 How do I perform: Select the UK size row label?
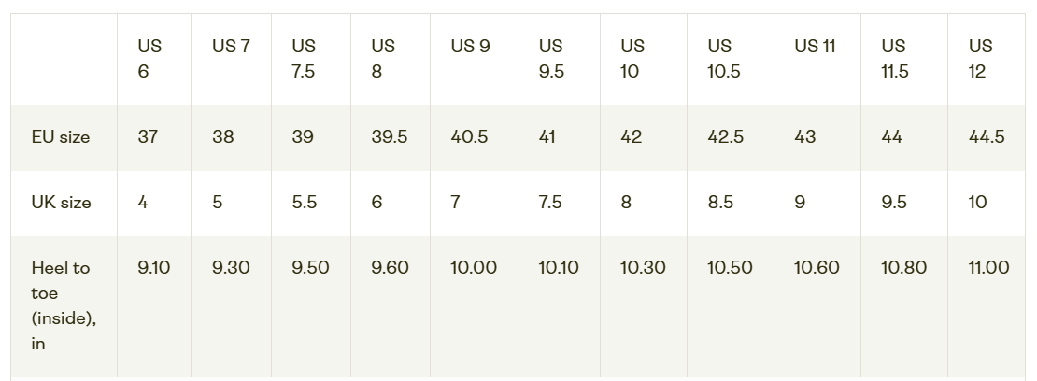click(62, 203)
